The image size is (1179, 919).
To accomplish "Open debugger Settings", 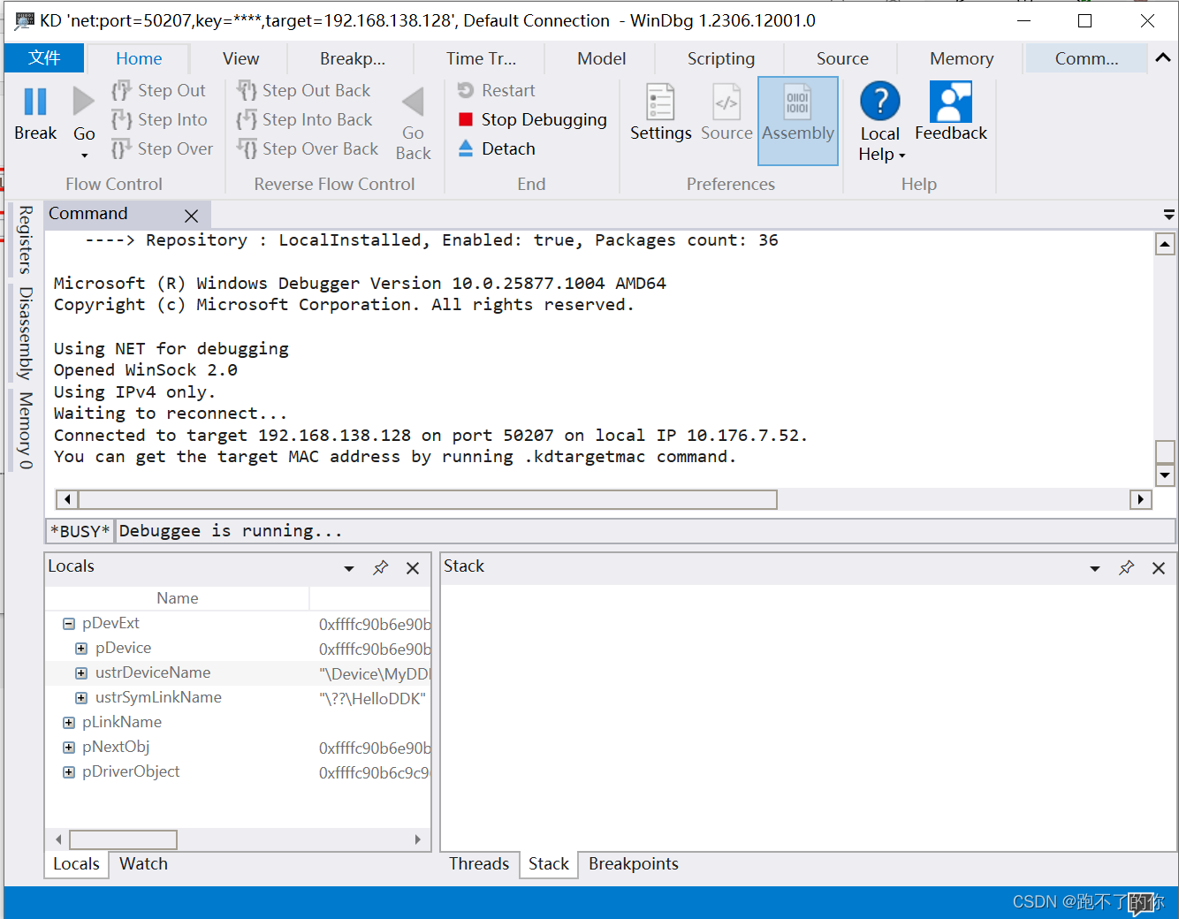I will click(x=660, y=112).
